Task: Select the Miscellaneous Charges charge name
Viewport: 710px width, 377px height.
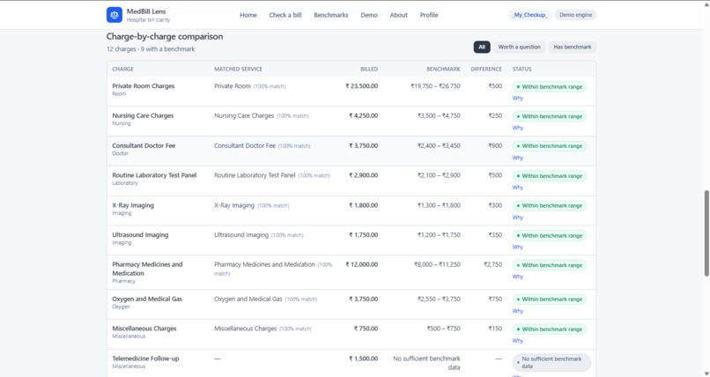Action: tap(144, 329)
